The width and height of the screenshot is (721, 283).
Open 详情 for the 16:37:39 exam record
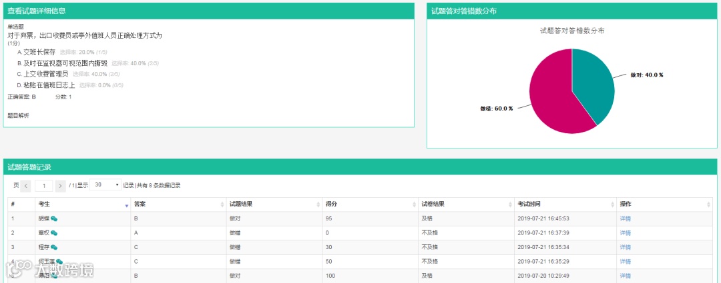[x=626, y=233]
